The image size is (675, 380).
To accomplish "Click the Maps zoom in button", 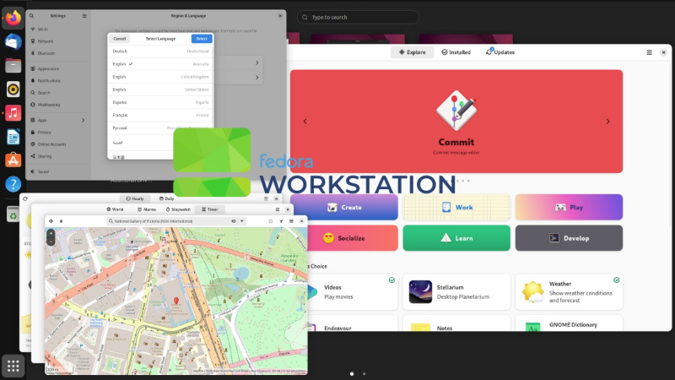I will (x=51, y=234).
